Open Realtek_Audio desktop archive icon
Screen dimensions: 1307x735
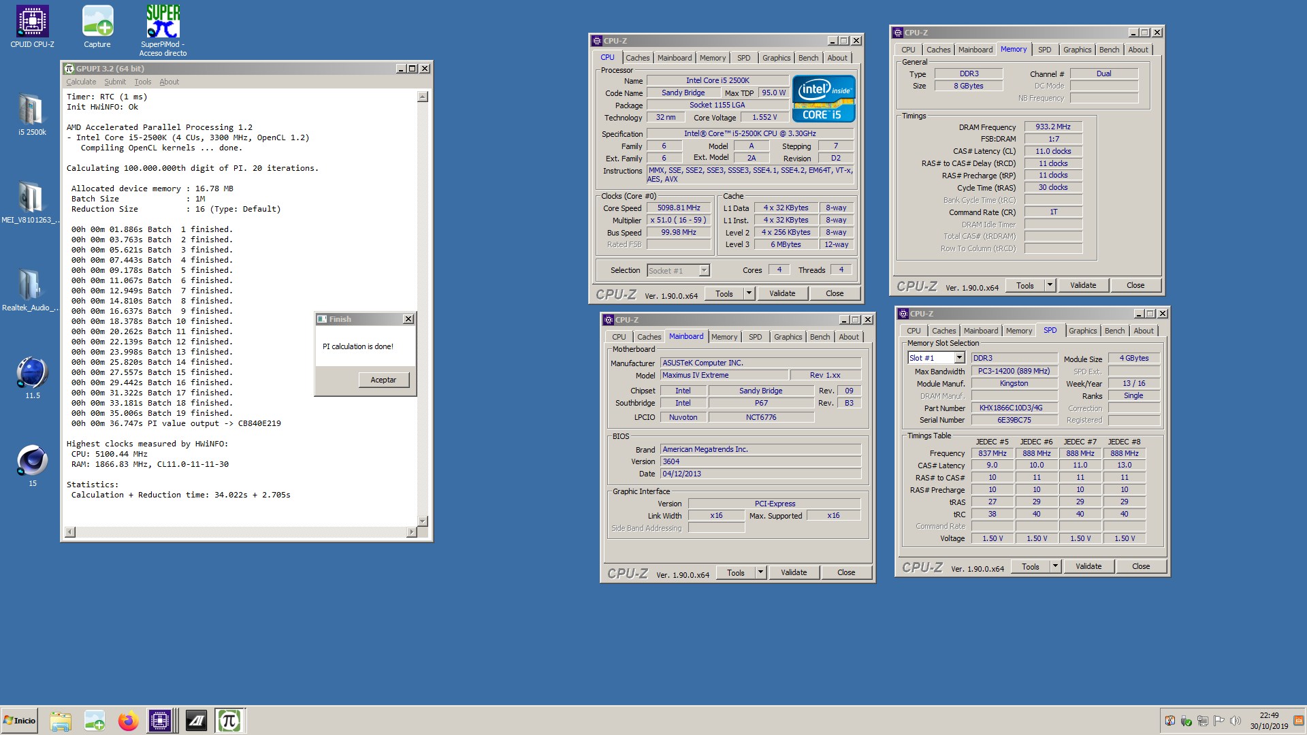coord(31,290)
